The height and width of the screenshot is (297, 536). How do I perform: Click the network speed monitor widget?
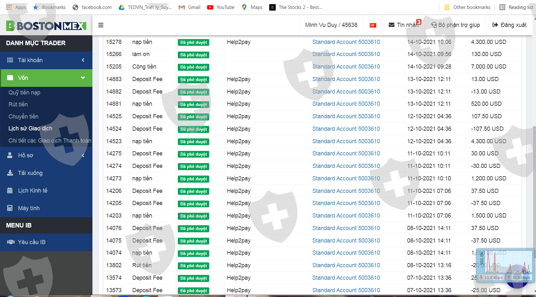[505, 265]
